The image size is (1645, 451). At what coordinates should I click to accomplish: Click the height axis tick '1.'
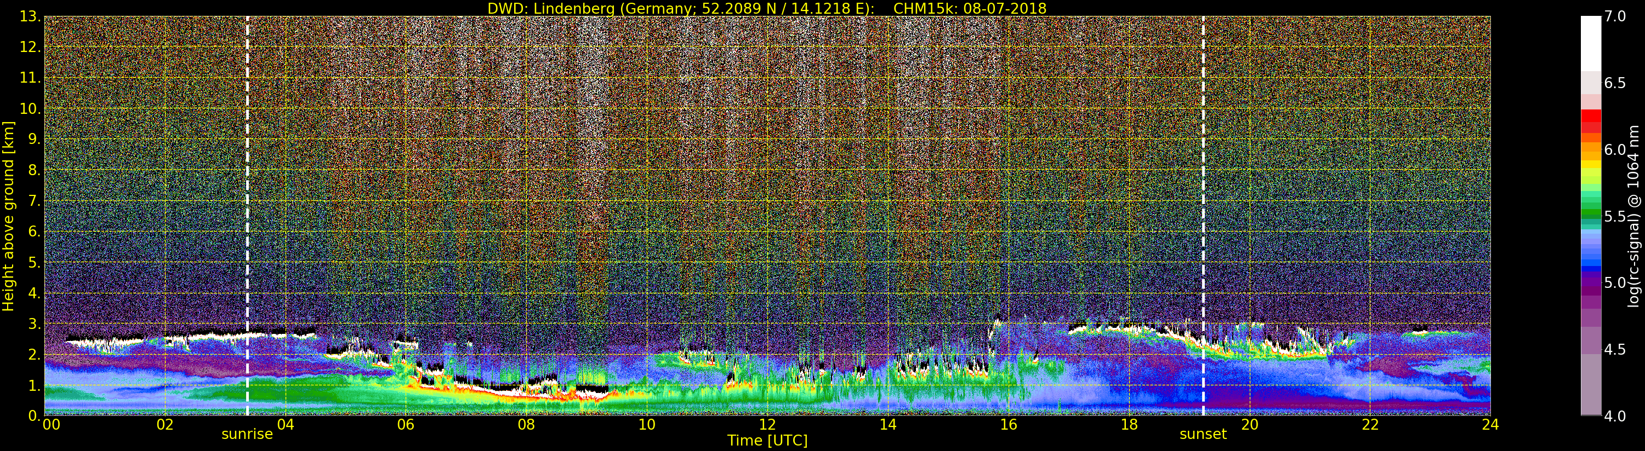pos(35,385)
